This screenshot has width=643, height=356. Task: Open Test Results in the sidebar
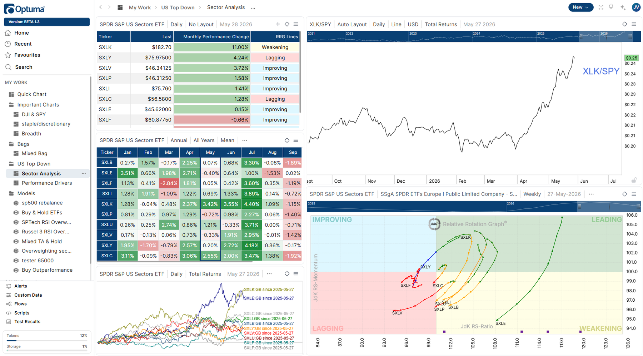27,322
